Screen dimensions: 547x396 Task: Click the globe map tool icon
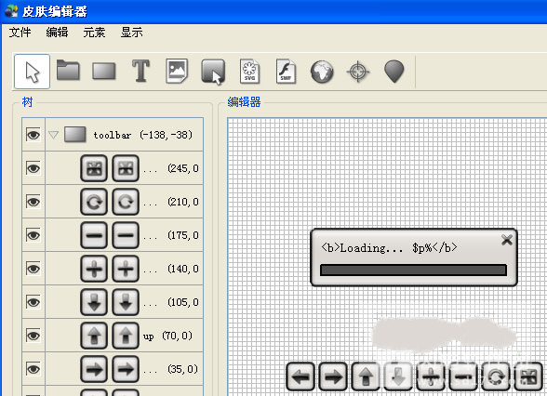click(x=322, y=72)
